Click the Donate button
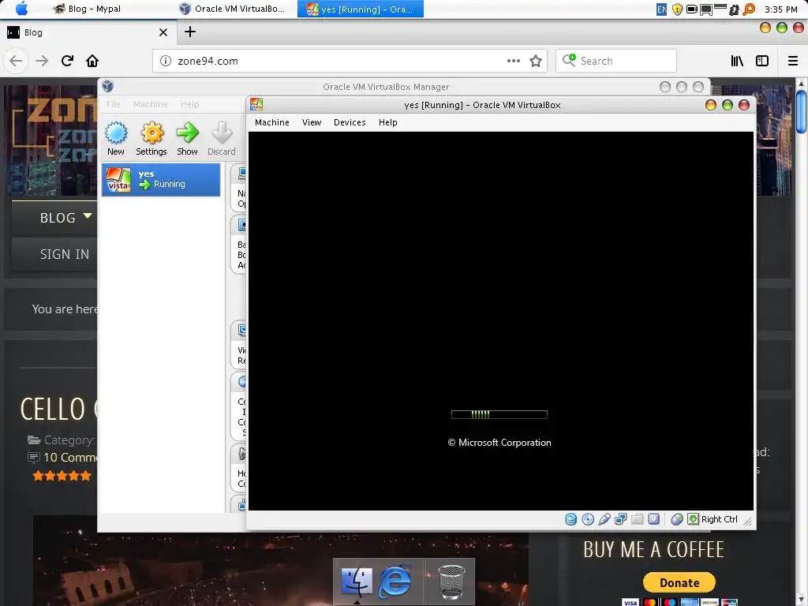Viewport: 808px width, 606px height. coord(679,583)
